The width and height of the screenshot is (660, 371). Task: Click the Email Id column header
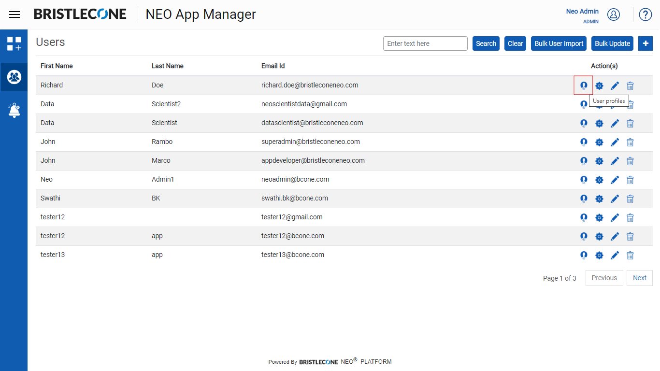click(x=273, y=66)
